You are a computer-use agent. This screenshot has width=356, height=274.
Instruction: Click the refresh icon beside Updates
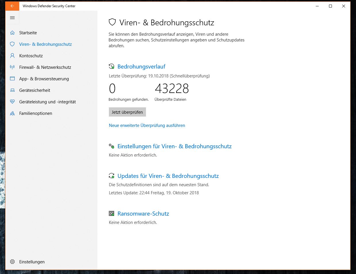coord(111,176)
